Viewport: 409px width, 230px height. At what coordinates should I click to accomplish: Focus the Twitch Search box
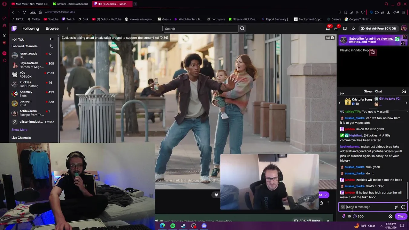click(200, 29)
